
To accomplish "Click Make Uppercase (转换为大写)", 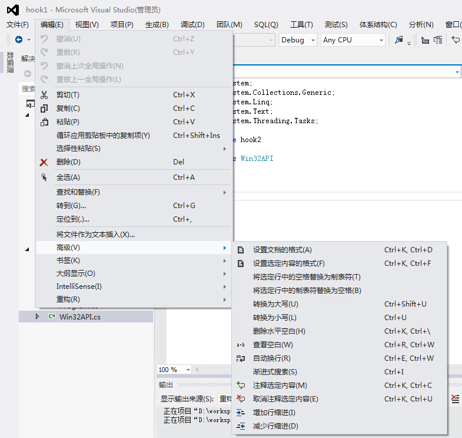I will (340, 304).
